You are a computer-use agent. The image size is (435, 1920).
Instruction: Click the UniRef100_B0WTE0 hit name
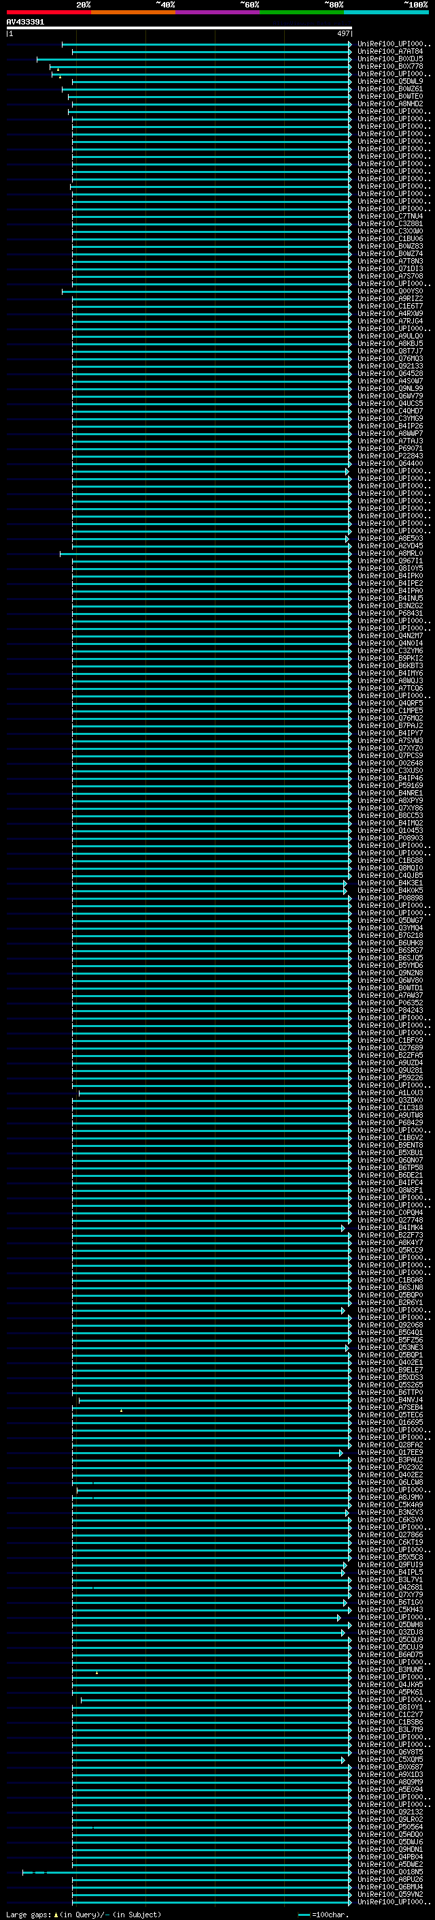(389, 96)
